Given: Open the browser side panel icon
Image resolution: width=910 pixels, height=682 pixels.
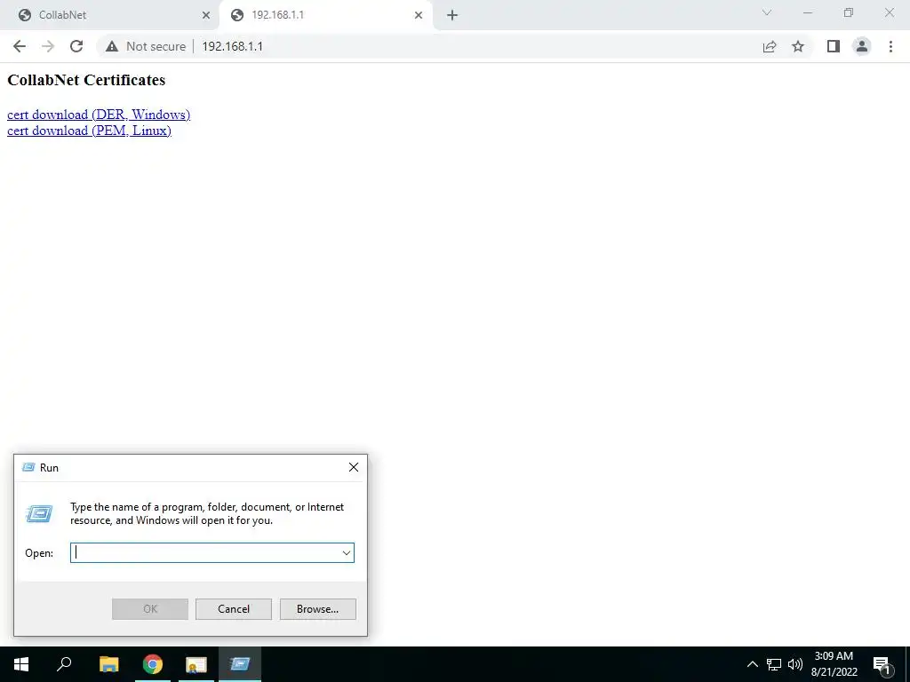Looking at the screenshot, I should point(834,46).
